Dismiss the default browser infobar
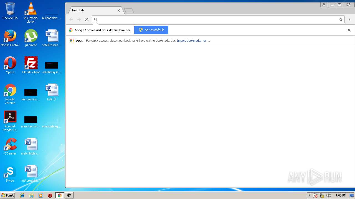This screenshot has width=355, height=199. coord(349,30)
